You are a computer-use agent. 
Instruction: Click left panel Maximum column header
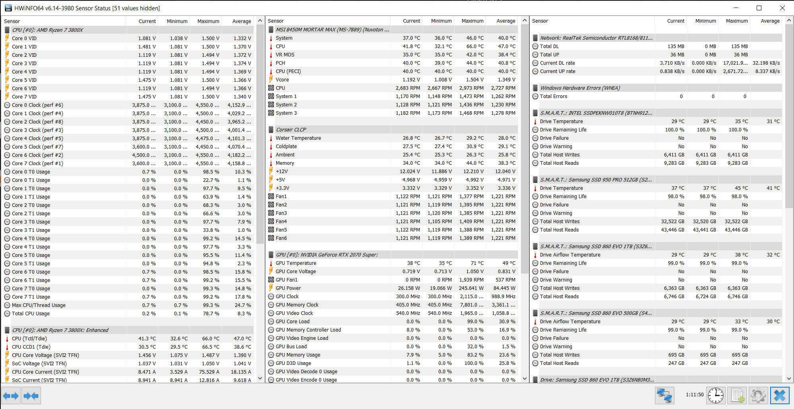point(206,21)
